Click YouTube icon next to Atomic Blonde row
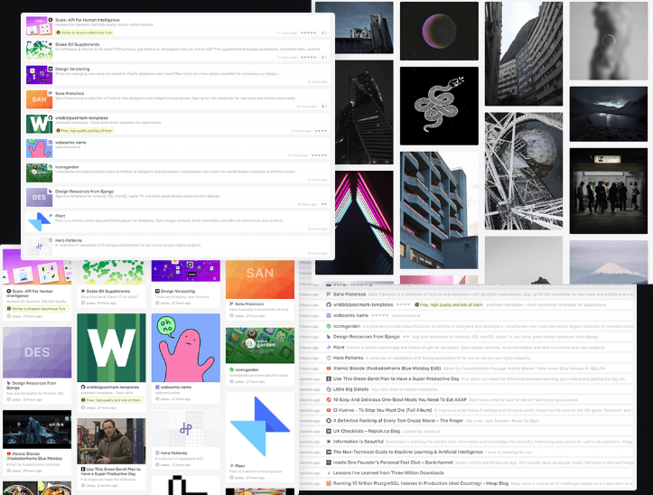Image resolution: width=653 pixels, height=495 pixels. pos(328,369)
